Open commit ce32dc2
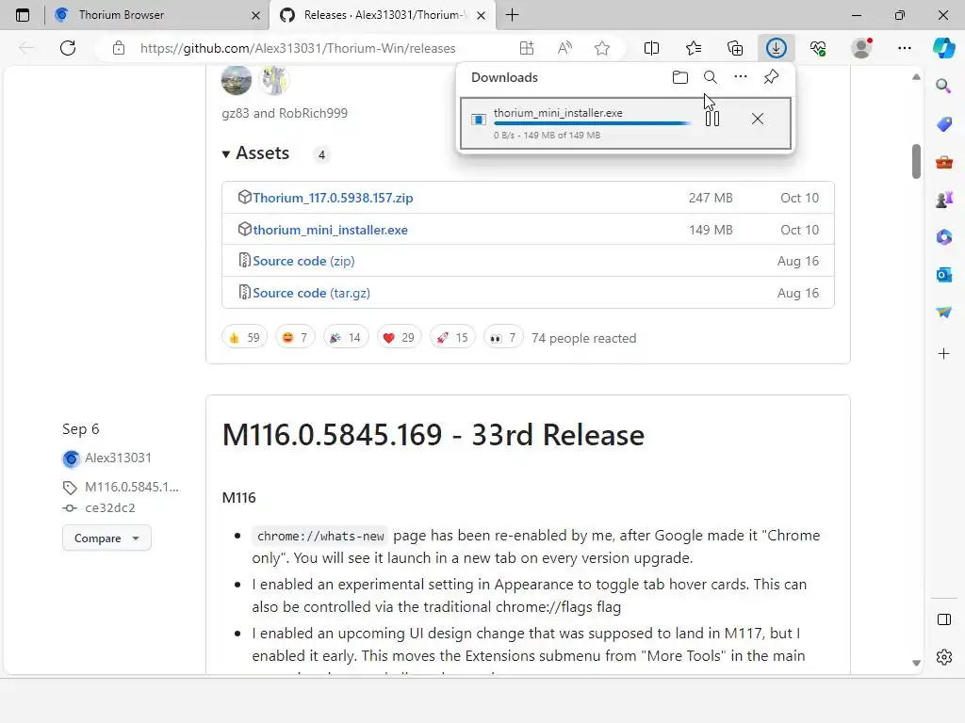Image resolution: width=965 pixels, height=723 pixels. (110, 507)
